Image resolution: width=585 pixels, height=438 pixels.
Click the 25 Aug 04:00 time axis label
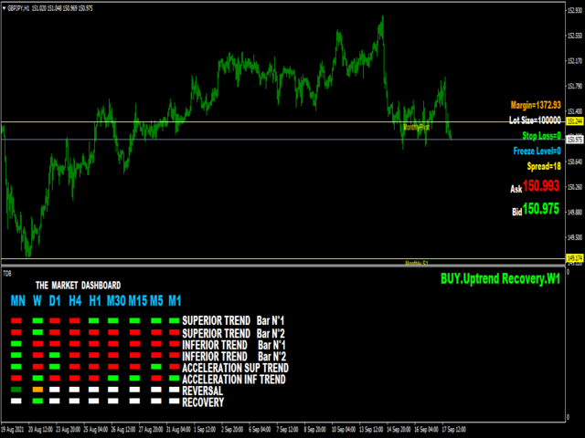tap(96, 430)
